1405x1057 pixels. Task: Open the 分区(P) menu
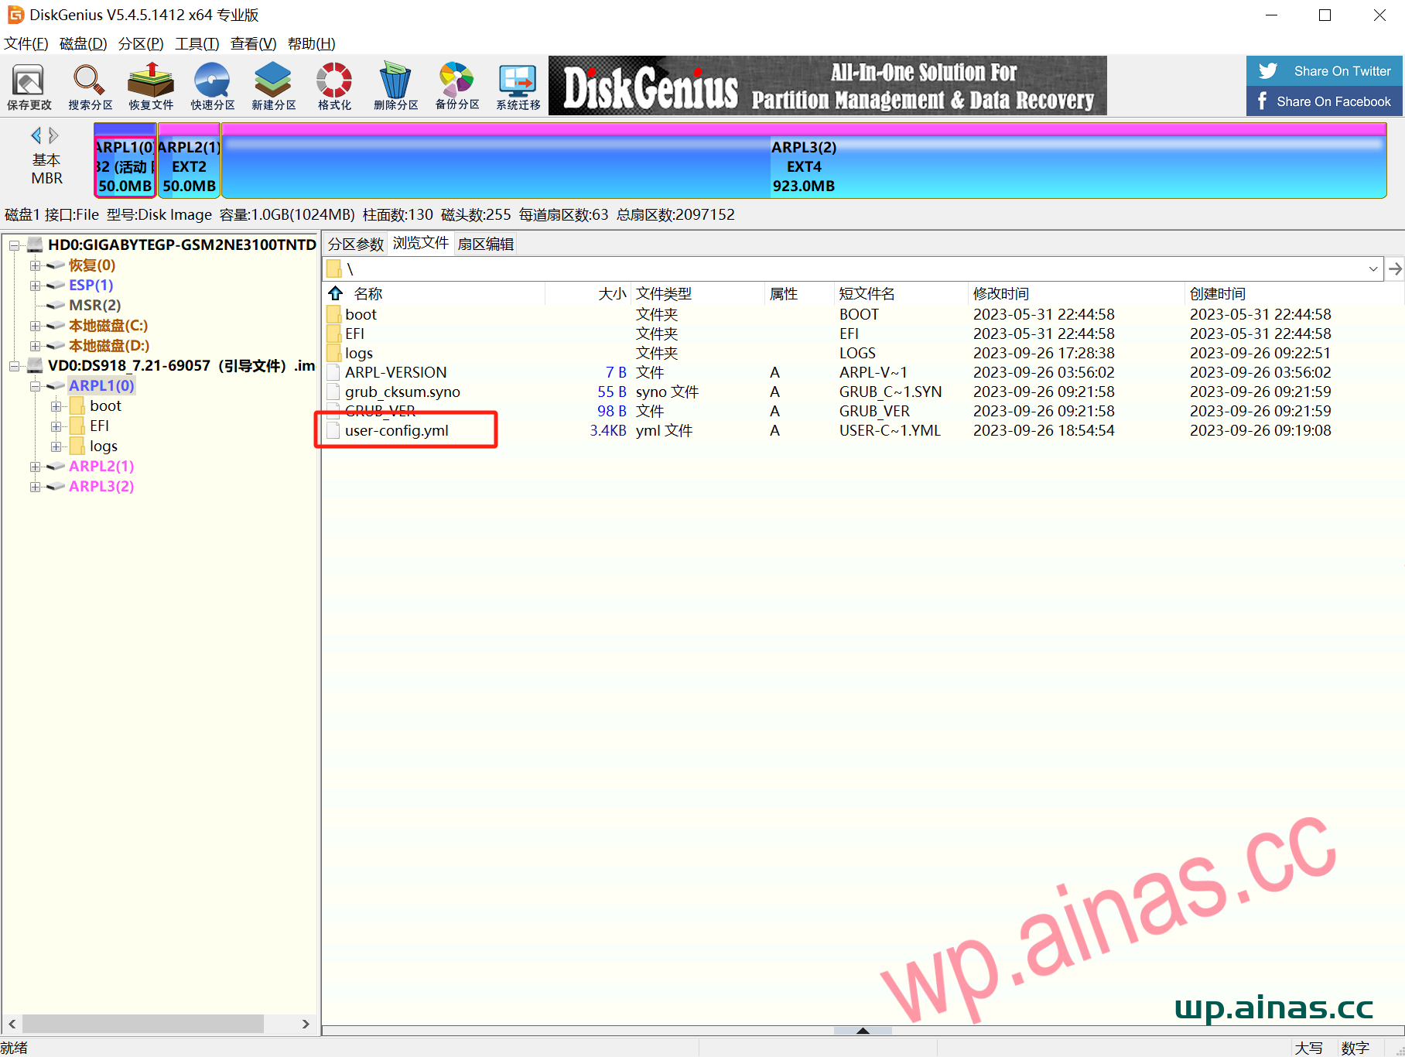coord(141,43)
